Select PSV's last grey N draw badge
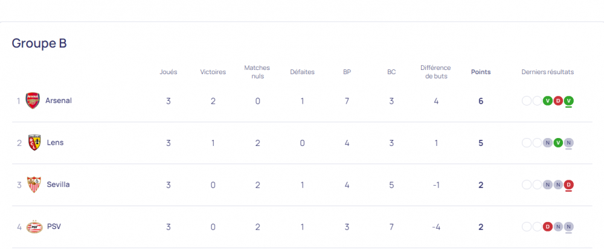This screenshot has height=249, width=604. tap(568, 227)
